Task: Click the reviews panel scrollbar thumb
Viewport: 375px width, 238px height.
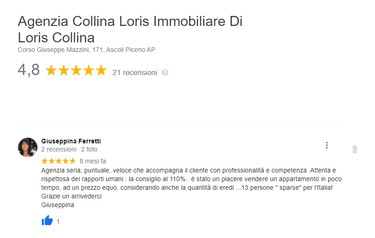Action: (x=355, y=149)
